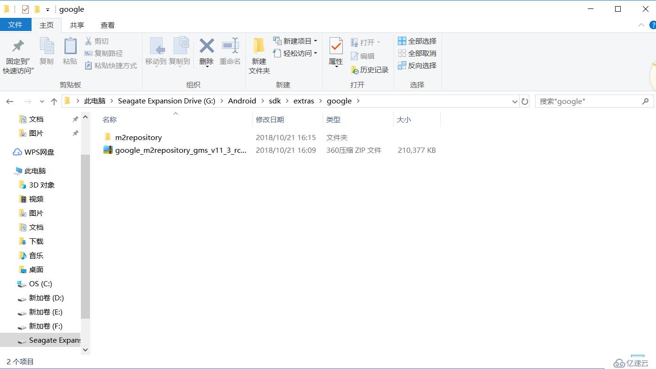Click 此电脑 in the address path
Screen dimensions: 656x369
pyautogui.click(x=95, y=101)
